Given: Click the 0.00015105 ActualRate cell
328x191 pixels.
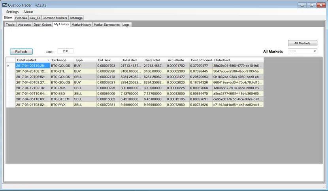Looking at the screenshot, I should tap(178, 99).
